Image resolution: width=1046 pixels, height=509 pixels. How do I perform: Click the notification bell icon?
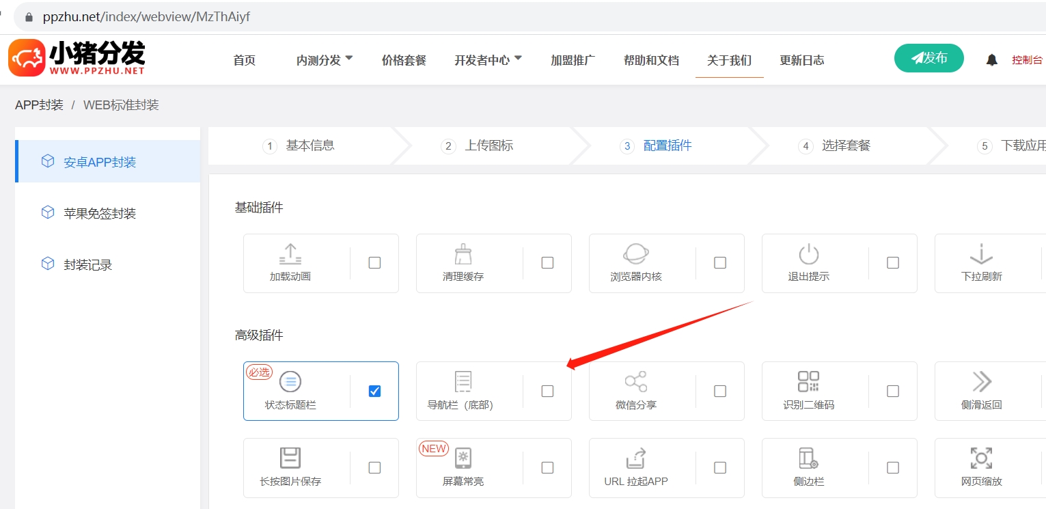pyautogui.click(x=991, y=59)
